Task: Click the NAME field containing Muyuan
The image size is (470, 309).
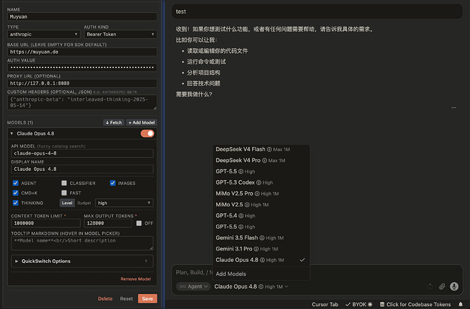Action: pos(82,17)
